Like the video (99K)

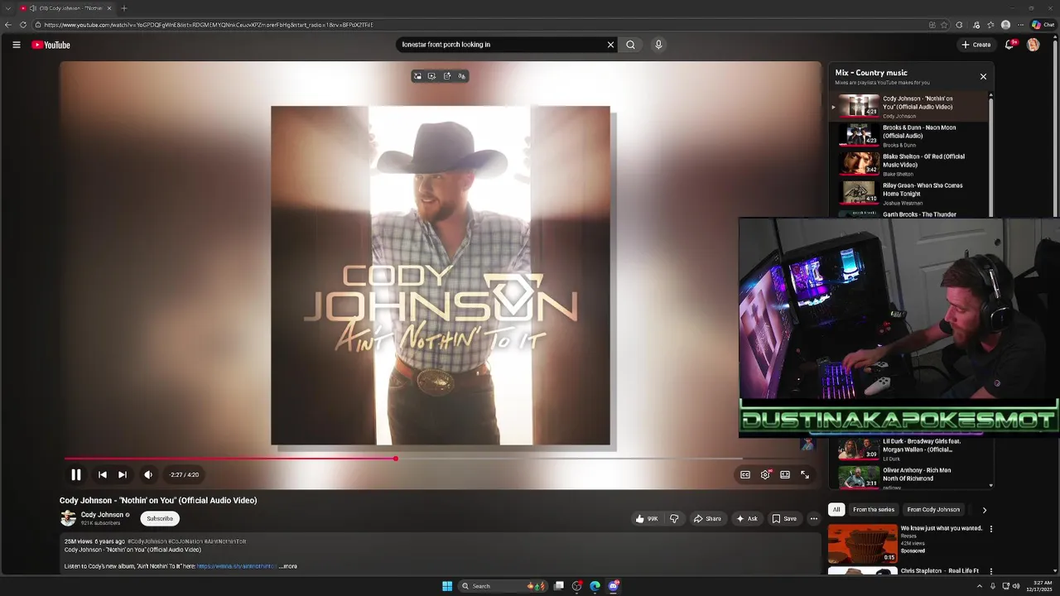(x=647, y=518)
